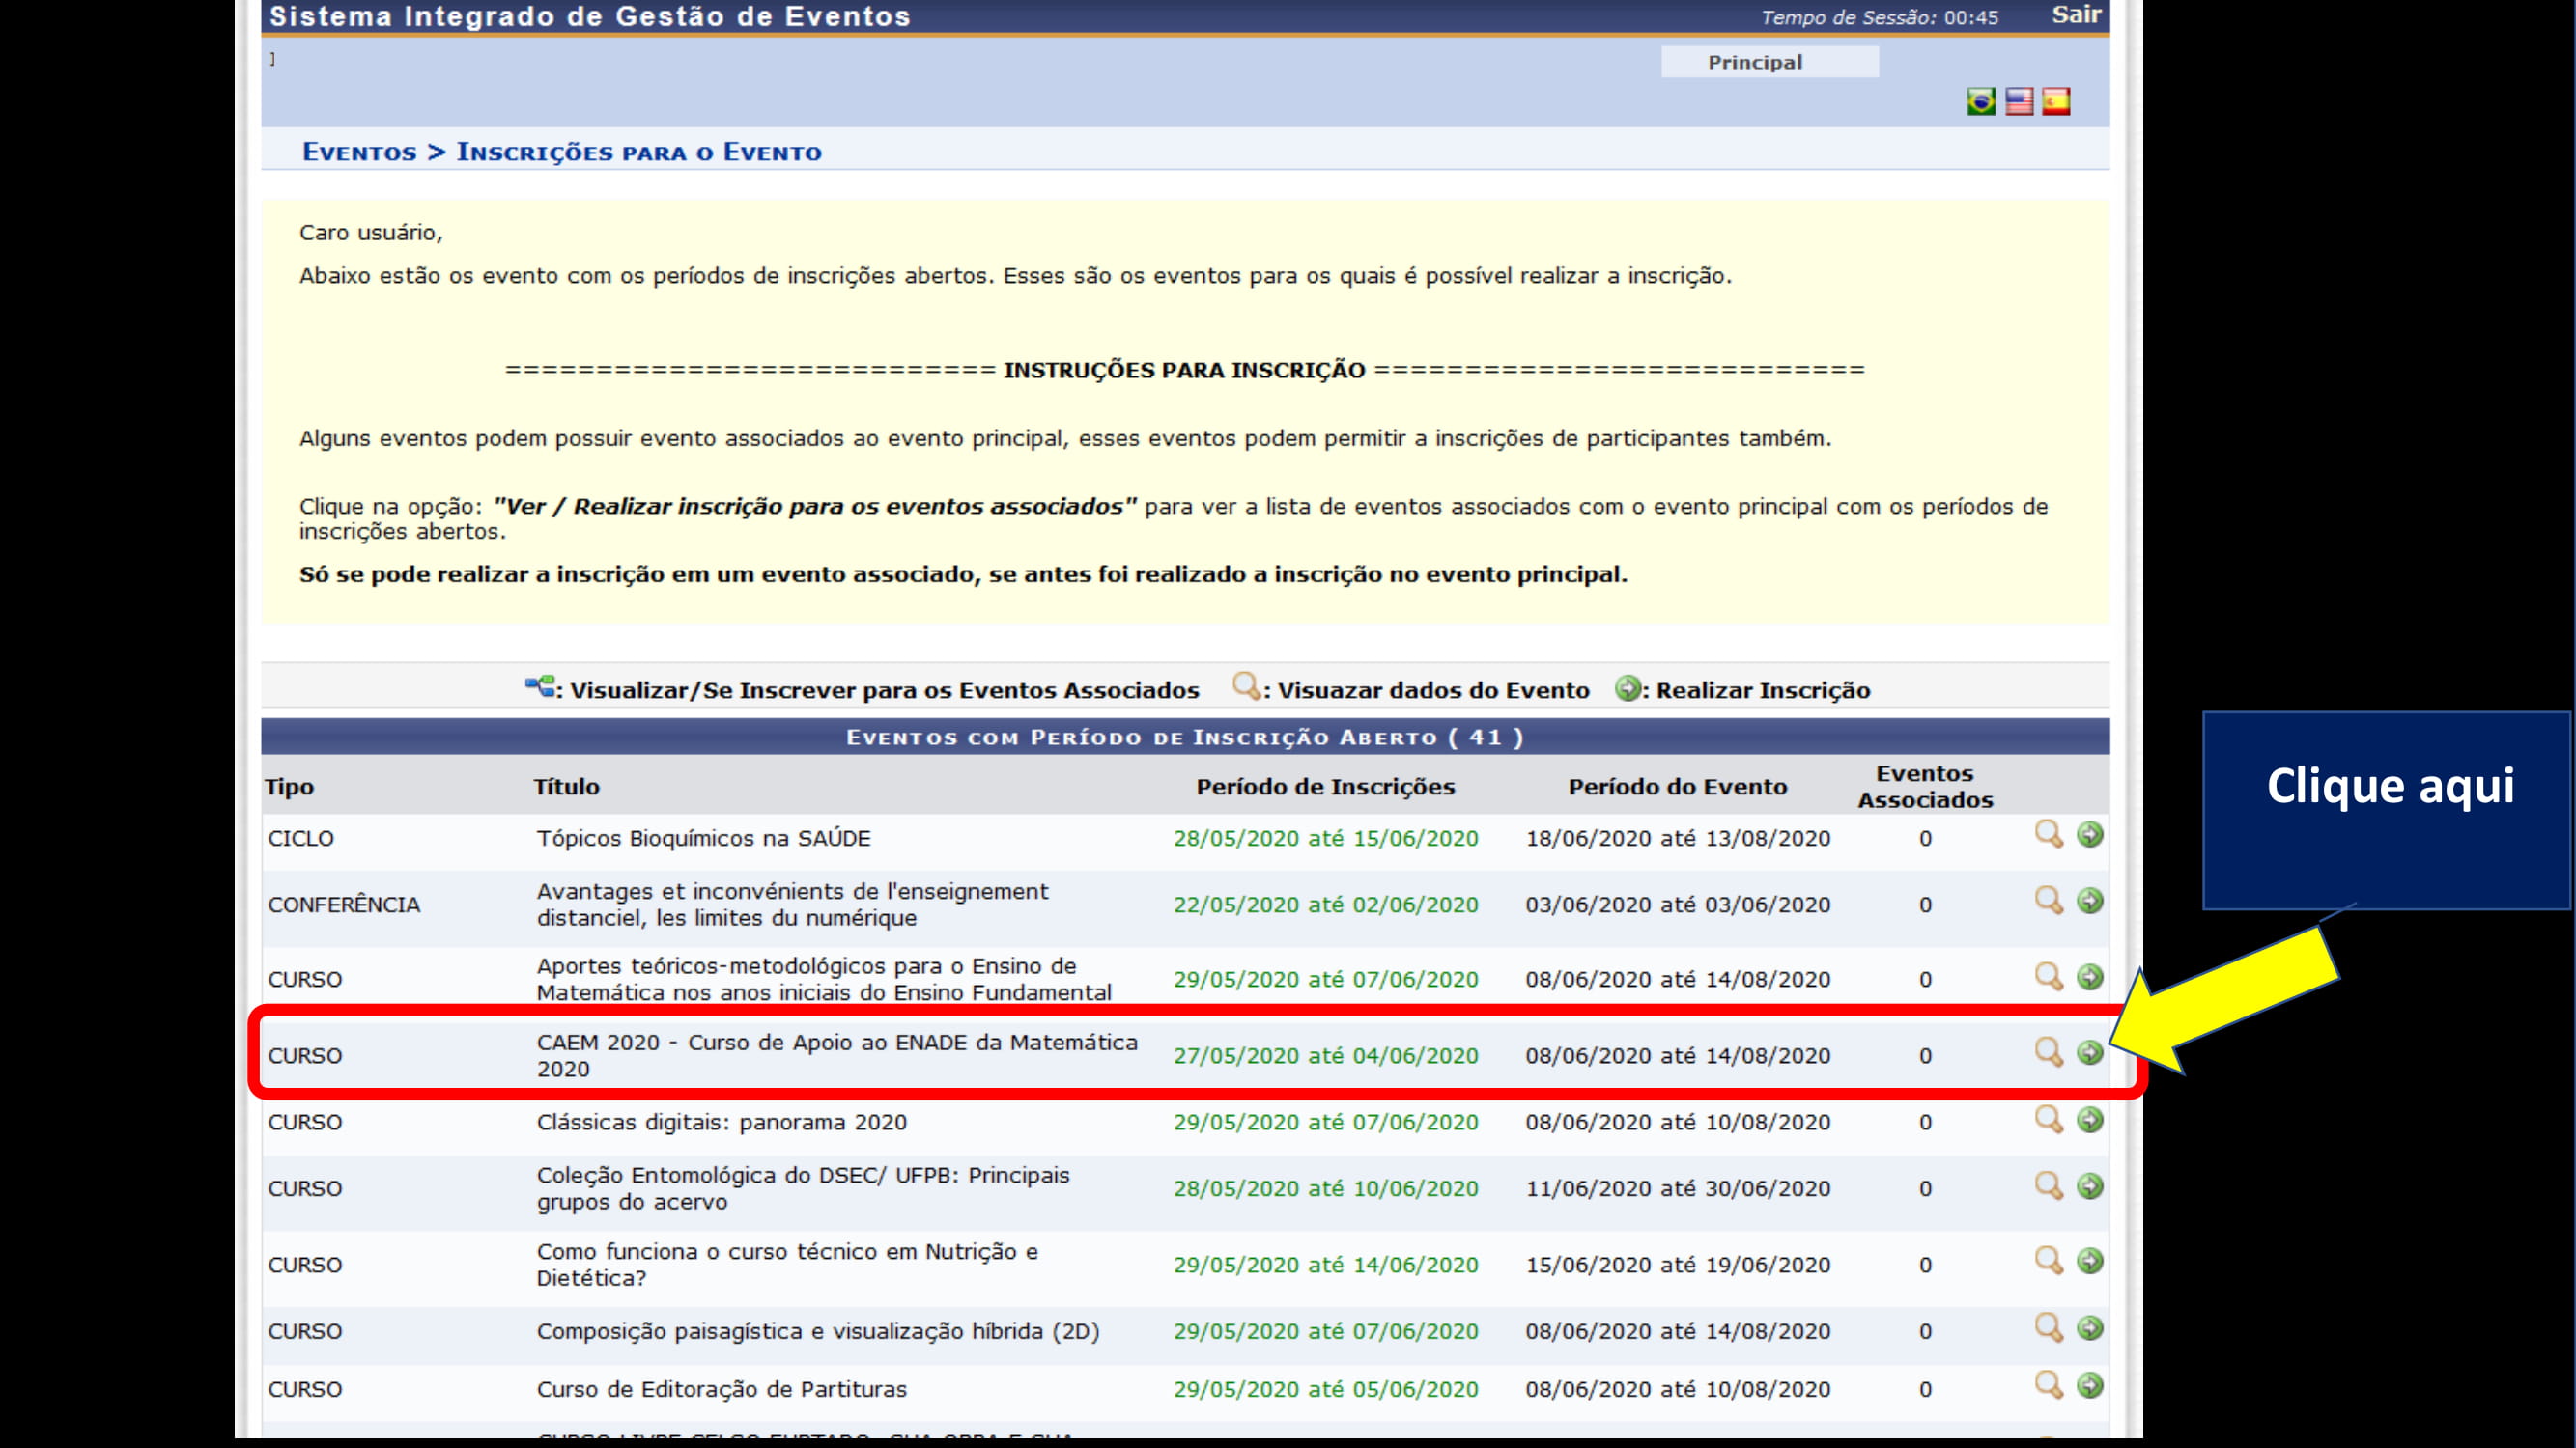Click the Eventos Associados legend icon

540,687
